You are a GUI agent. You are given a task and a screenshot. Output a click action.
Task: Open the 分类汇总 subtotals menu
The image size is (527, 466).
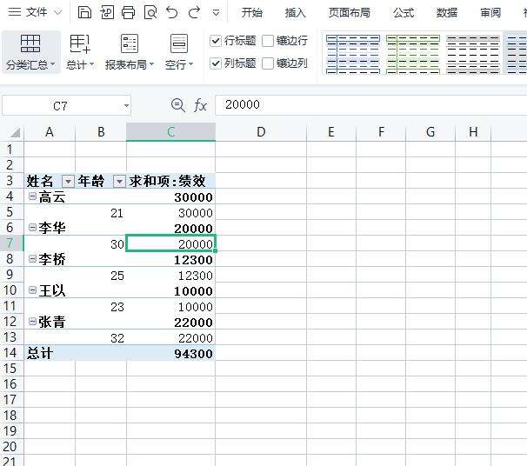[x=30, y=52]
